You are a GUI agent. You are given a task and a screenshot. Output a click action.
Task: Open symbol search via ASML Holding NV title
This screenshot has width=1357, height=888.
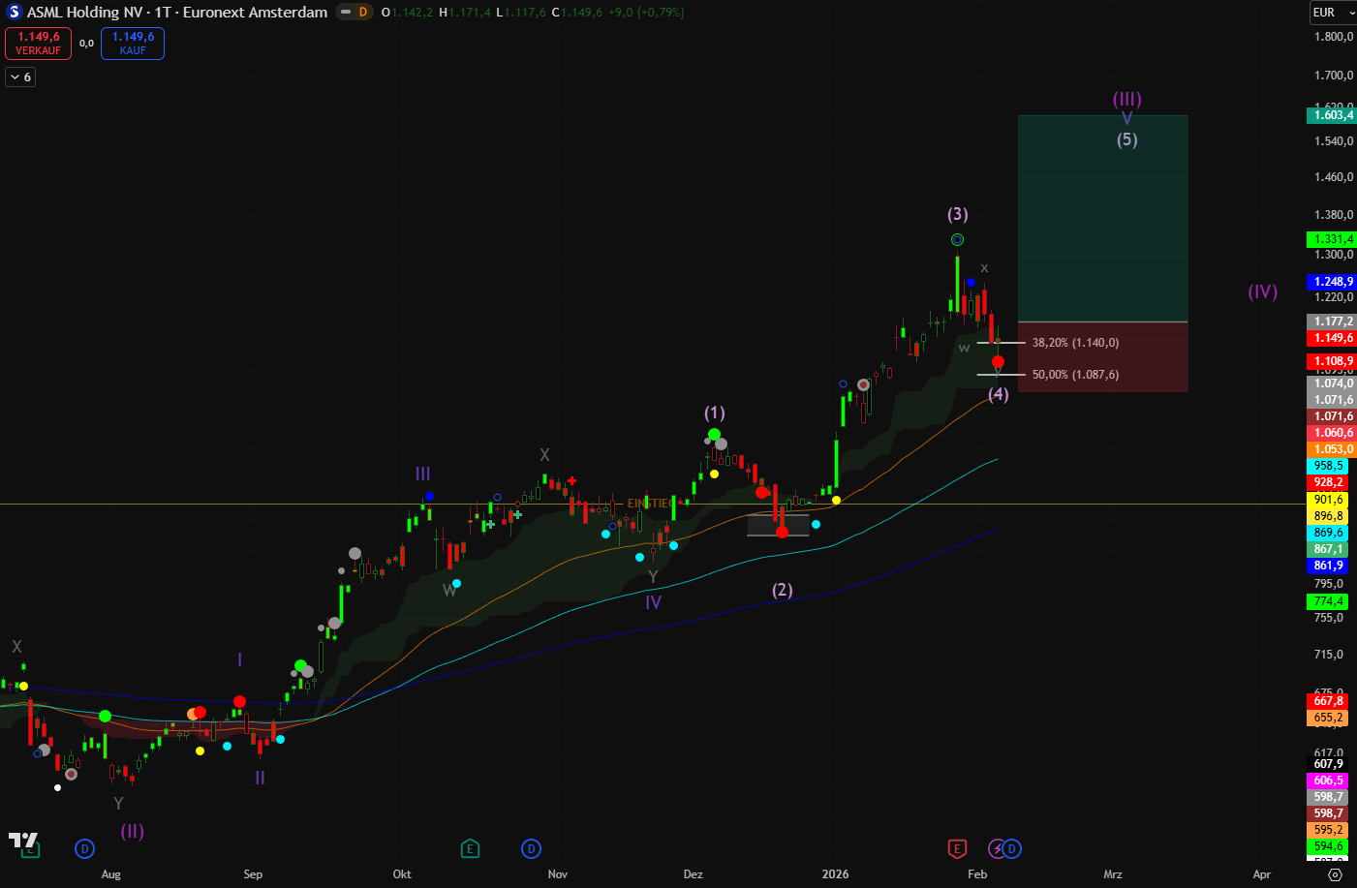tap(176, 13)
